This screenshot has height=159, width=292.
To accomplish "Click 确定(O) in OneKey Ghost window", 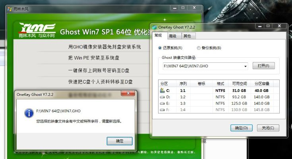I will click(241, 128).
